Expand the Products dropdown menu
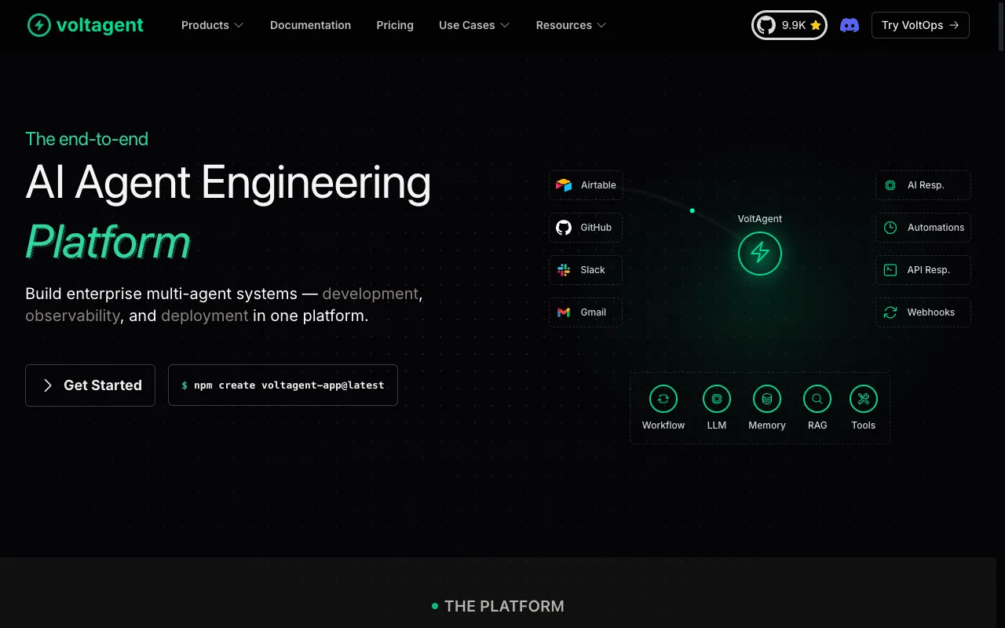 coord(212,25)
